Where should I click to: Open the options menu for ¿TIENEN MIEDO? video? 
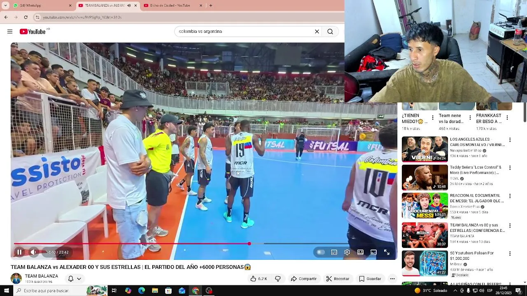click(x=432, y=118)
